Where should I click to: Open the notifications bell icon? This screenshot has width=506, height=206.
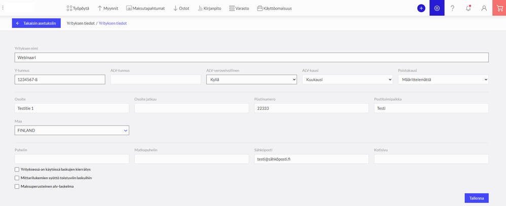468,9
